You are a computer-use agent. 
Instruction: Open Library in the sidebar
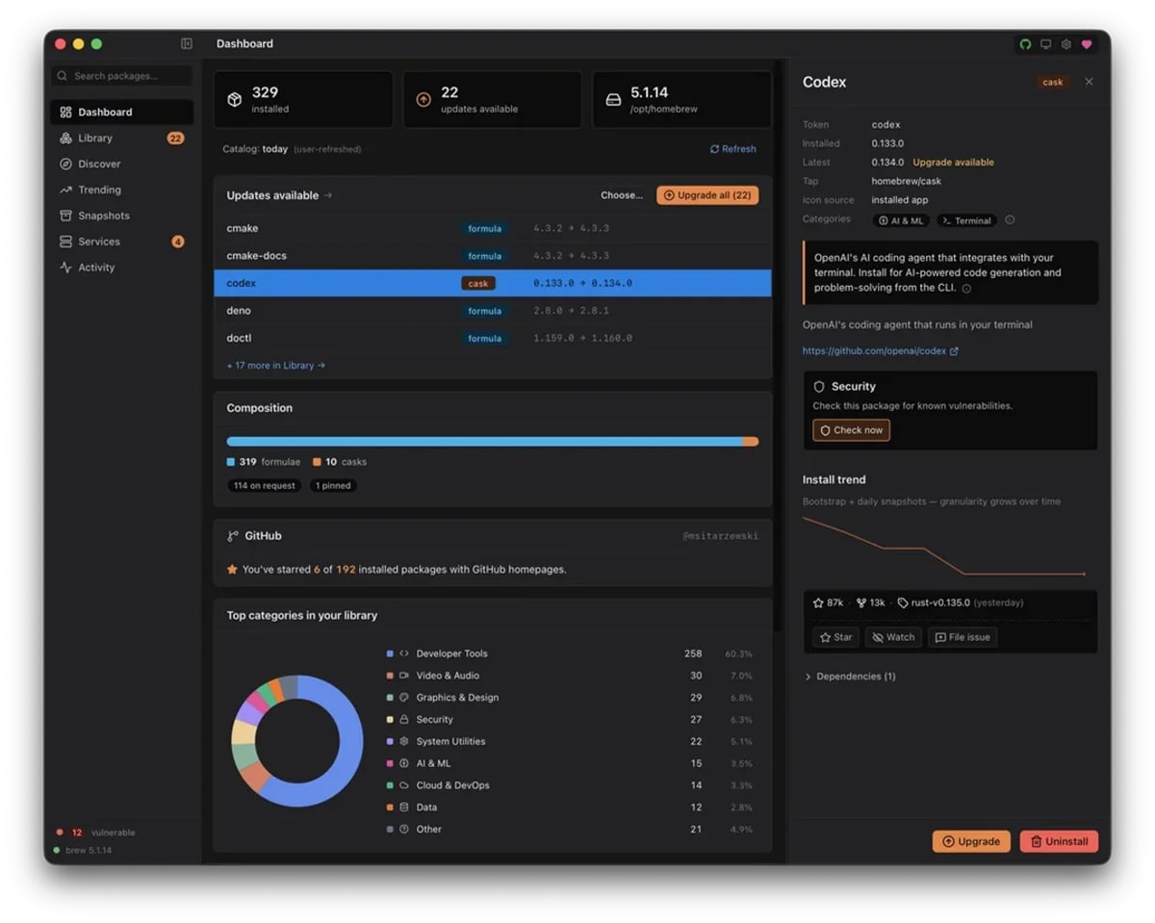pyautogui.click(x=121, y=138)
